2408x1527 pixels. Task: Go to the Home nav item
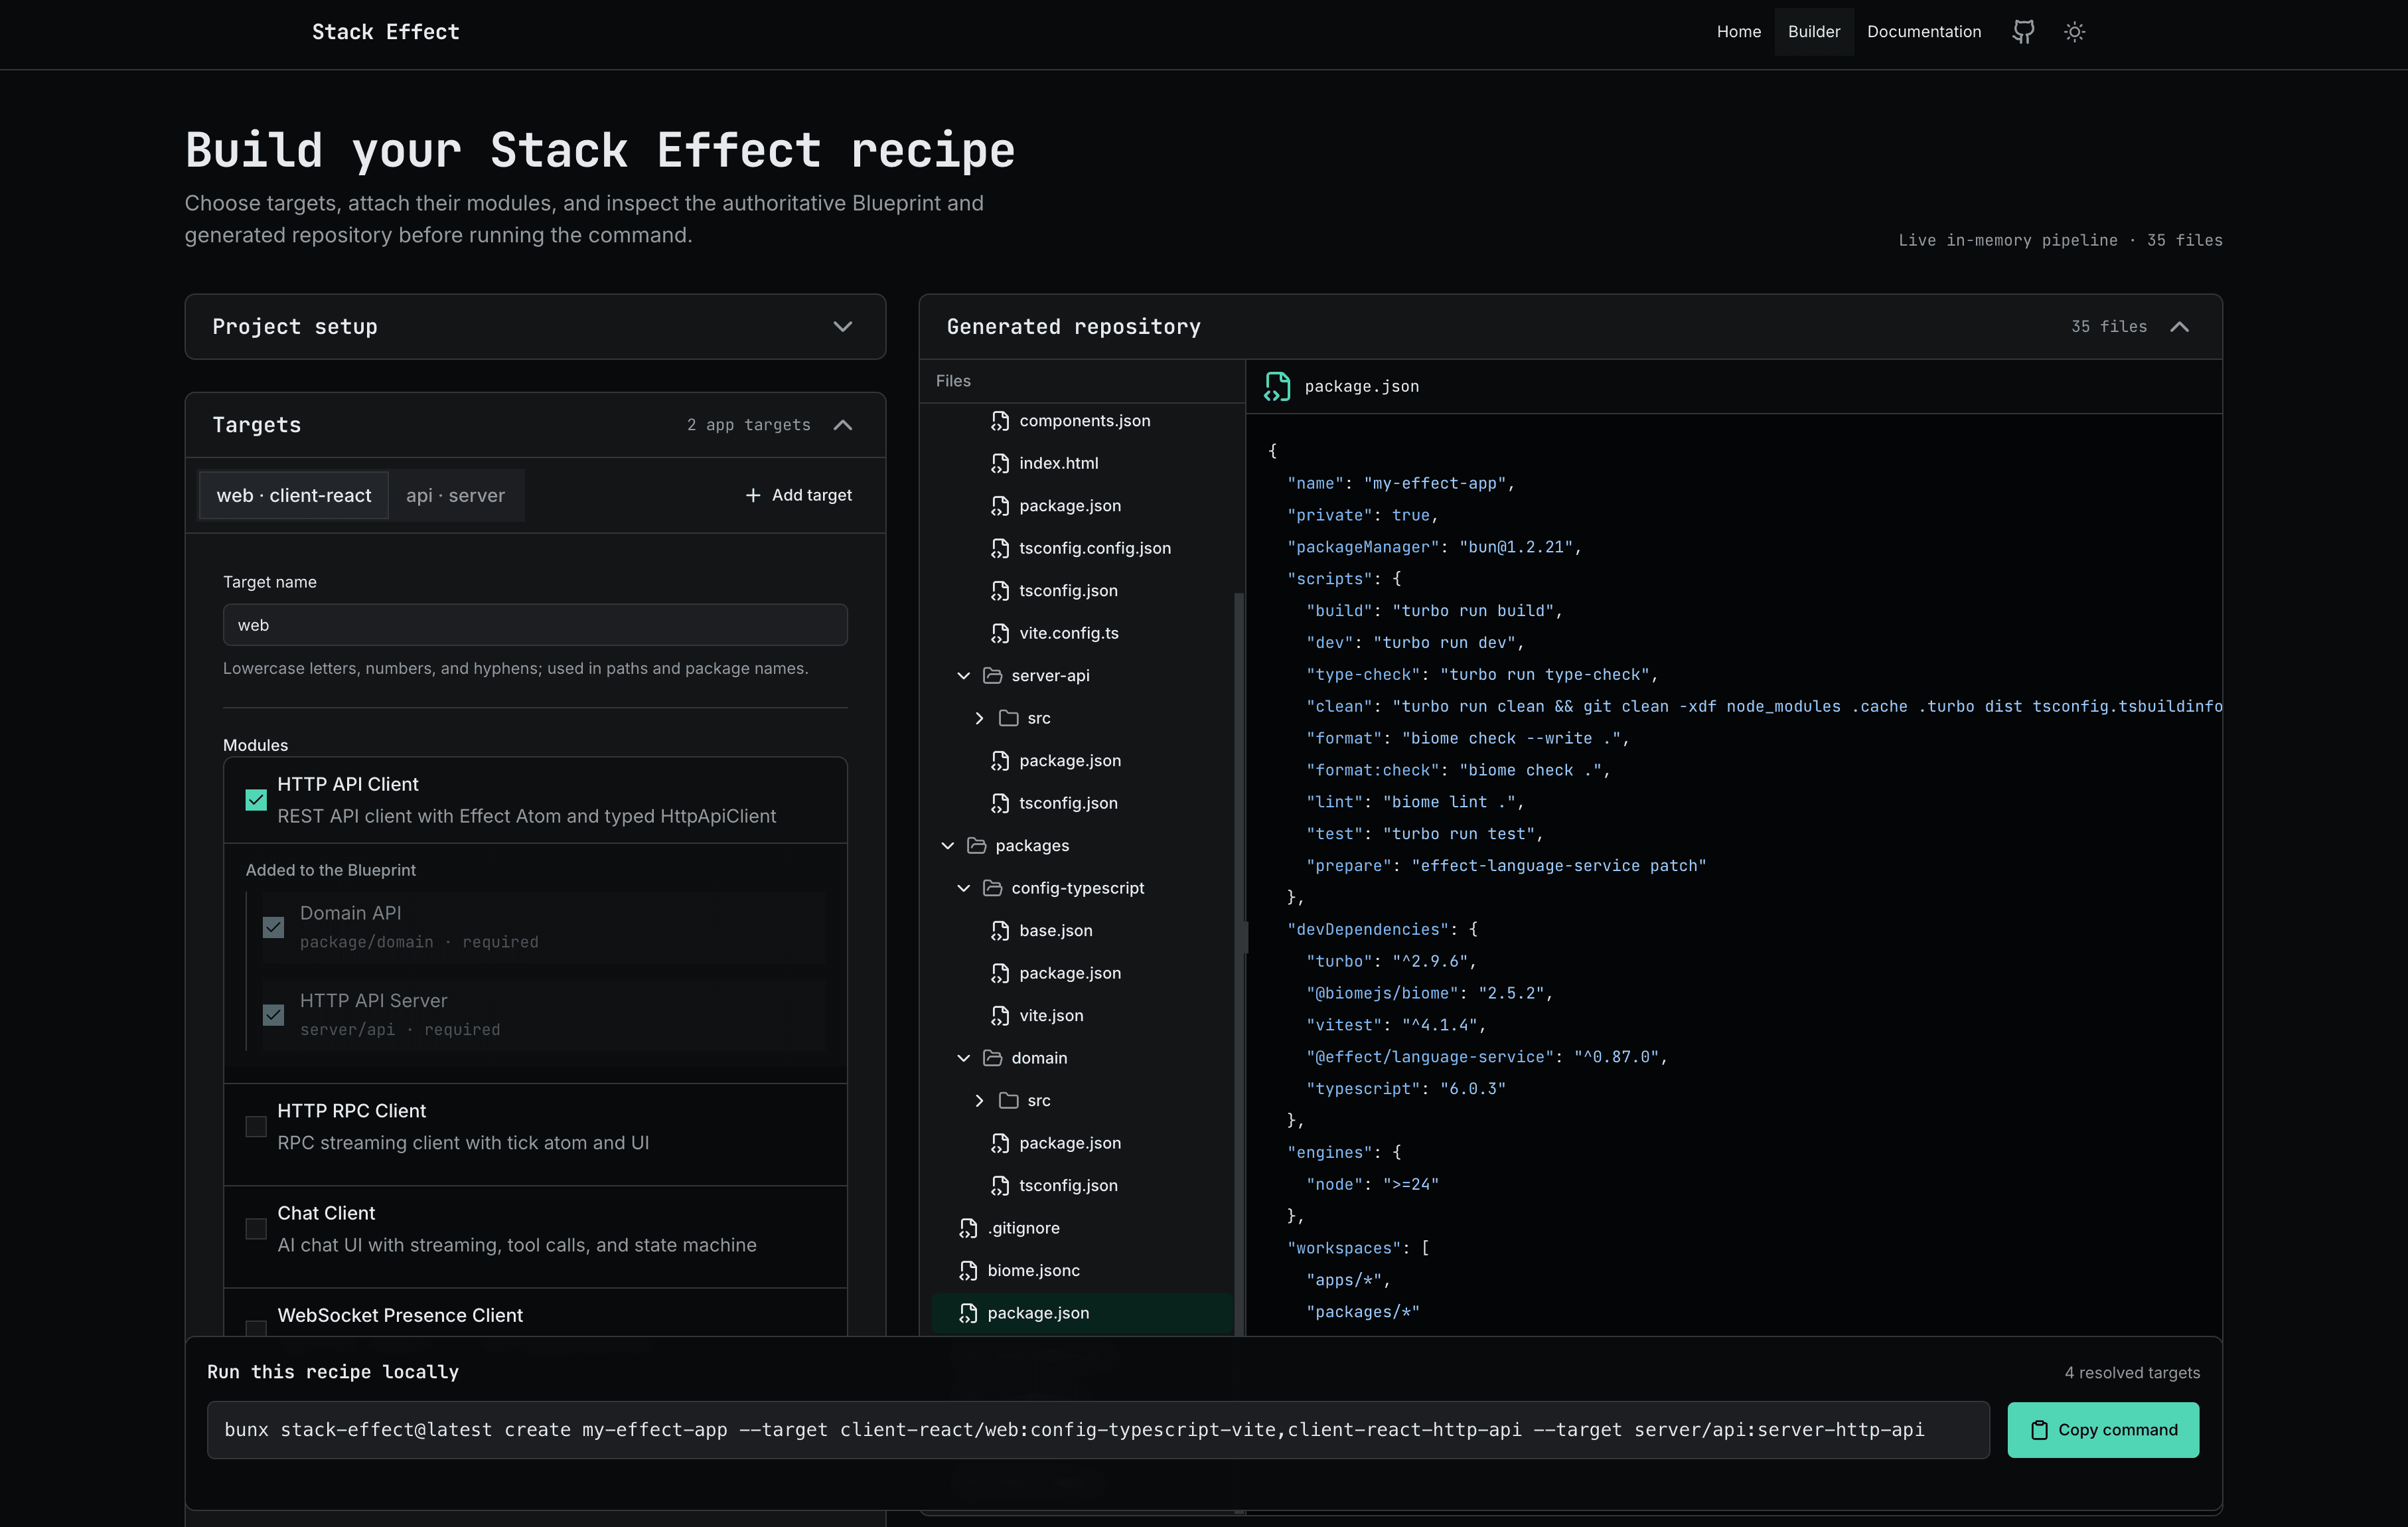pos(1739,32)
